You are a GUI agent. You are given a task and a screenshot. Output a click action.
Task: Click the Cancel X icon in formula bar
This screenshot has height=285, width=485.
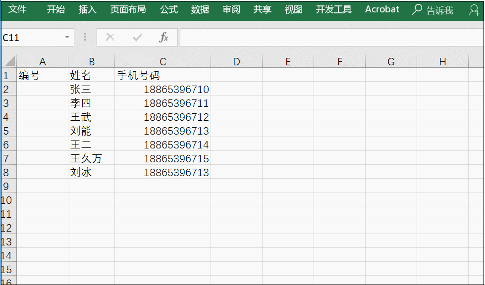click(x=110, y=38)
